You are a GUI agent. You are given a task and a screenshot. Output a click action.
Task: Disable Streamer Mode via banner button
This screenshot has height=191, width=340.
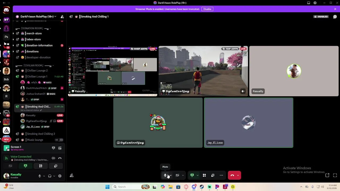(207, 9)
